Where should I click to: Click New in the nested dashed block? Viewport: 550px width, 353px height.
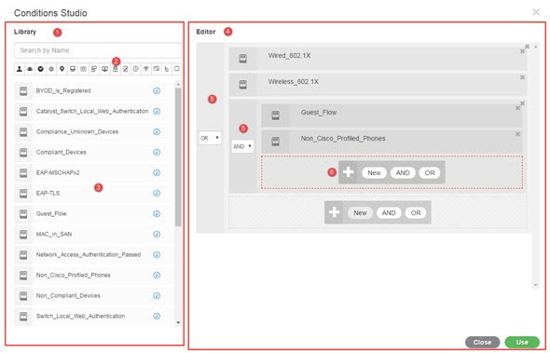[x=374, y=173]
